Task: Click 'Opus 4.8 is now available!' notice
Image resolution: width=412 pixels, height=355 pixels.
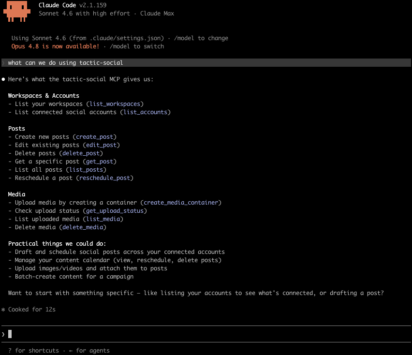Action: (x=55, y=46)
